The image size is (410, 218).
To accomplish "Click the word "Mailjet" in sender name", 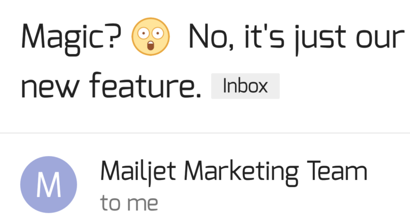I will pos(138,173).
